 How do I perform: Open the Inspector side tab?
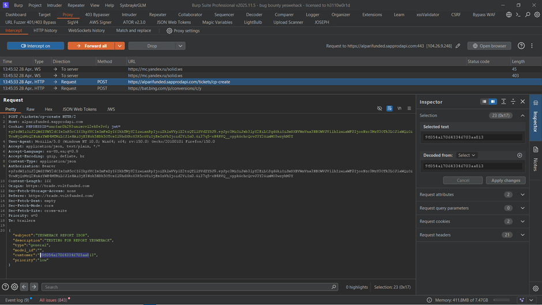tap(536, 118)
